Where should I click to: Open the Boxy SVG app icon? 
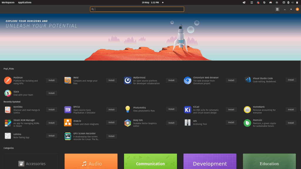[x=128, y=123]
